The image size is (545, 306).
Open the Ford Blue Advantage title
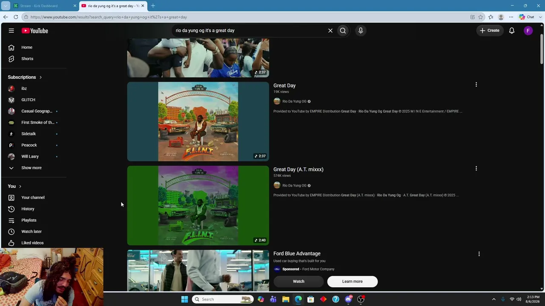coord(297,254)
